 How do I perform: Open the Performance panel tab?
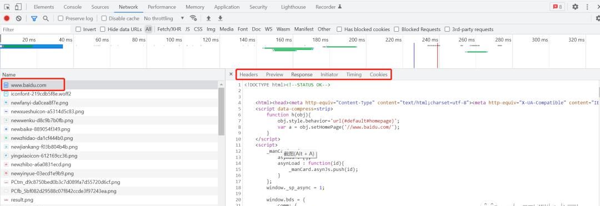[162, 7]
